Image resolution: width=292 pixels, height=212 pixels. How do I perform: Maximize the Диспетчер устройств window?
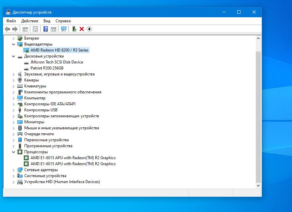click(x=239, y=12)
